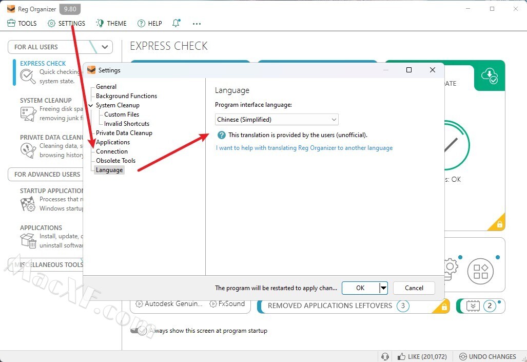
Task: Open the Help menu
Action: (149, 23)
